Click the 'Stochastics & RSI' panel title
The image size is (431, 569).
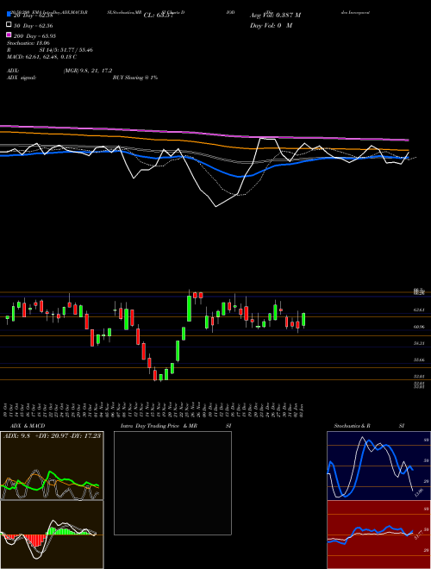369,426
